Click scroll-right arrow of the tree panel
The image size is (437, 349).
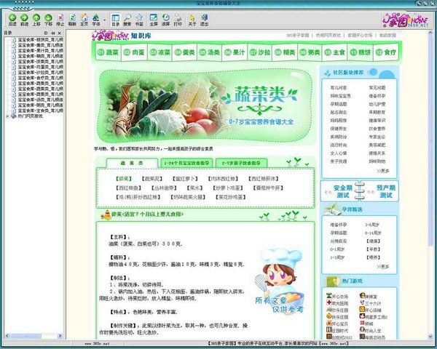coord(60,336)
